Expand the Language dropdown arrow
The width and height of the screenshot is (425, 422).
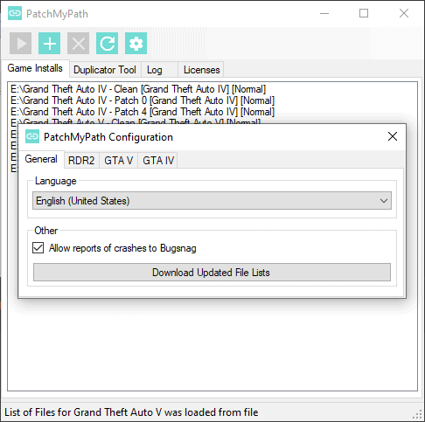click(x=384, y=201)
